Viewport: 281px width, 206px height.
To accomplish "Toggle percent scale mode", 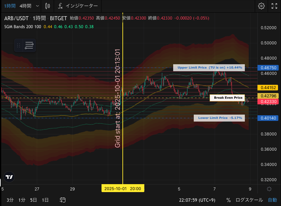I will tap(228, 200).
